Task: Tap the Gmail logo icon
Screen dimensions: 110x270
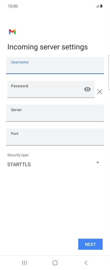Action: click(x=13, y=32)
